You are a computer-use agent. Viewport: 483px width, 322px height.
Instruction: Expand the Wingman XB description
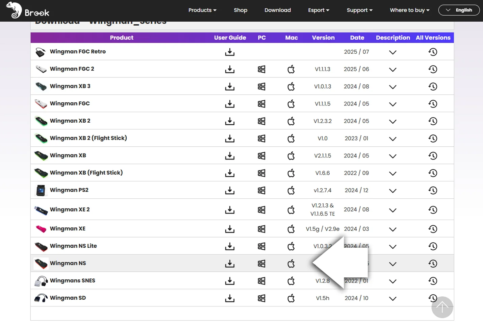point(392,156)
